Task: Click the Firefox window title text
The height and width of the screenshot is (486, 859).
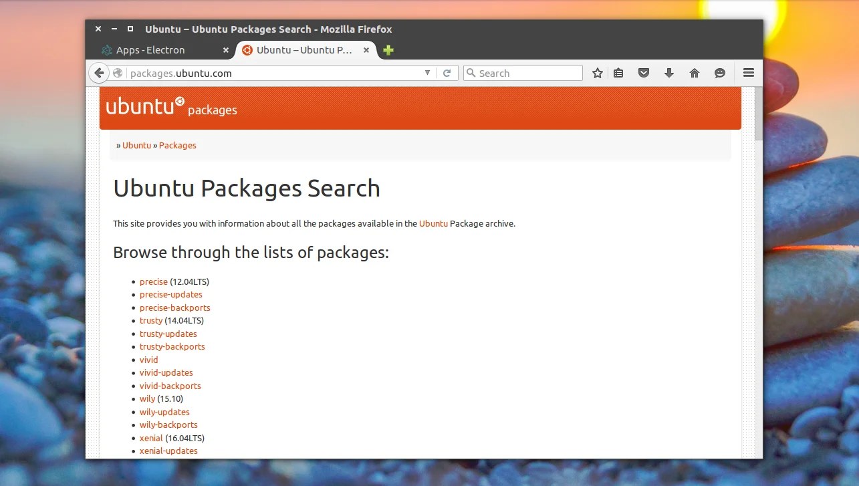Action: [x=269, y=29]
